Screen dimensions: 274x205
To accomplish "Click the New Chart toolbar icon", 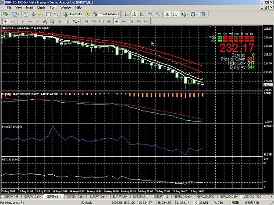I will click(5, 14).
